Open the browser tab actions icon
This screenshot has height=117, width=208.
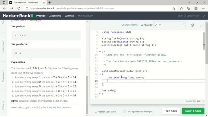(4, 3)
